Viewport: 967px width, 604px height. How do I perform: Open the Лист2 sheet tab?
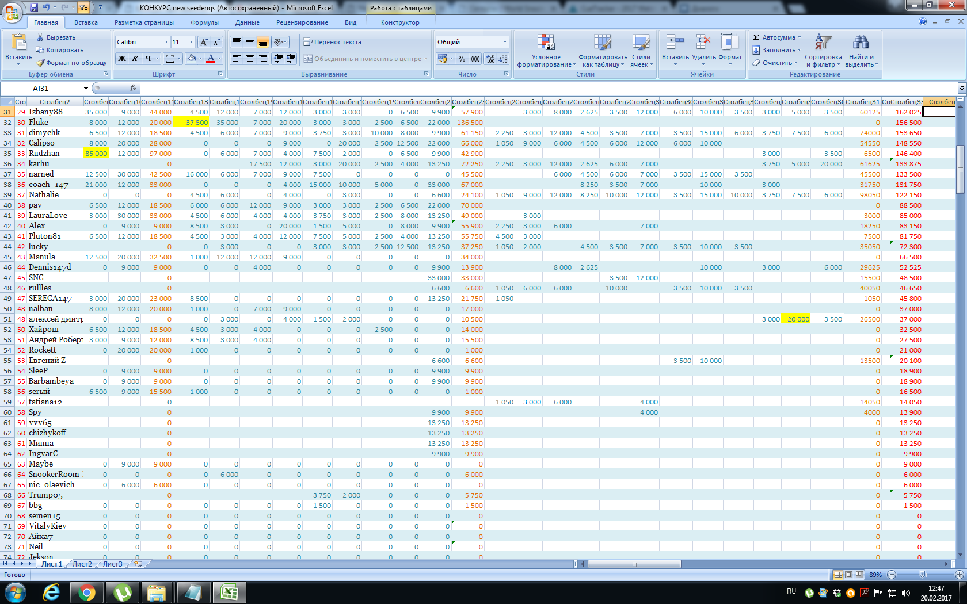click(x=82, y=564)
